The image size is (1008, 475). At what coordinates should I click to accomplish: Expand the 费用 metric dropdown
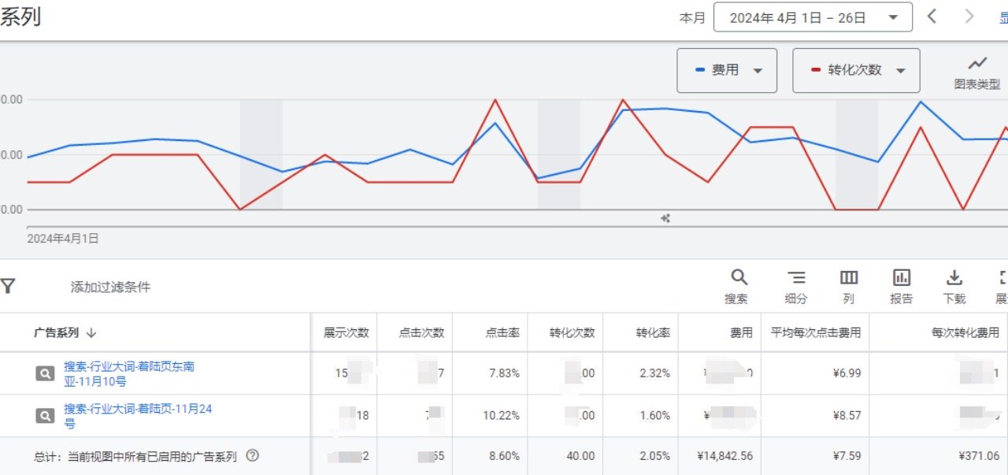pyautogui.click(x=758, y=71)
